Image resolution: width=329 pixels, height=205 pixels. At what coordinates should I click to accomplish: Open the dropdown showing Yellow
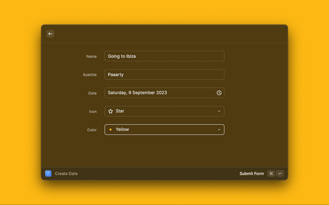click(164, 130)
